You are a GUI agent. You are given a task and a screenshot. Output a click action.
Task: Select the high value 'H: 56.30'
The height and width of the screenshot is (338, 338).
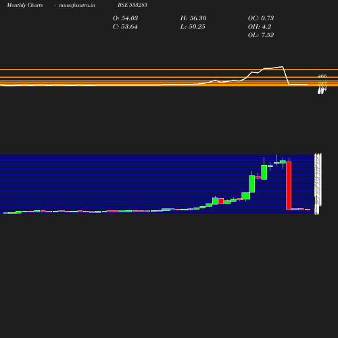point(193,18)
